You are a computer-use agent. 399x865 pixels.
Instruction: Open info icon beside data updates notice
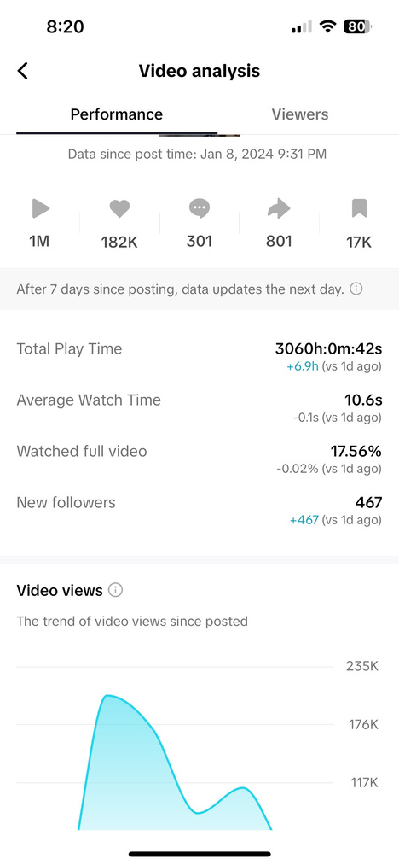pos(356,289)
